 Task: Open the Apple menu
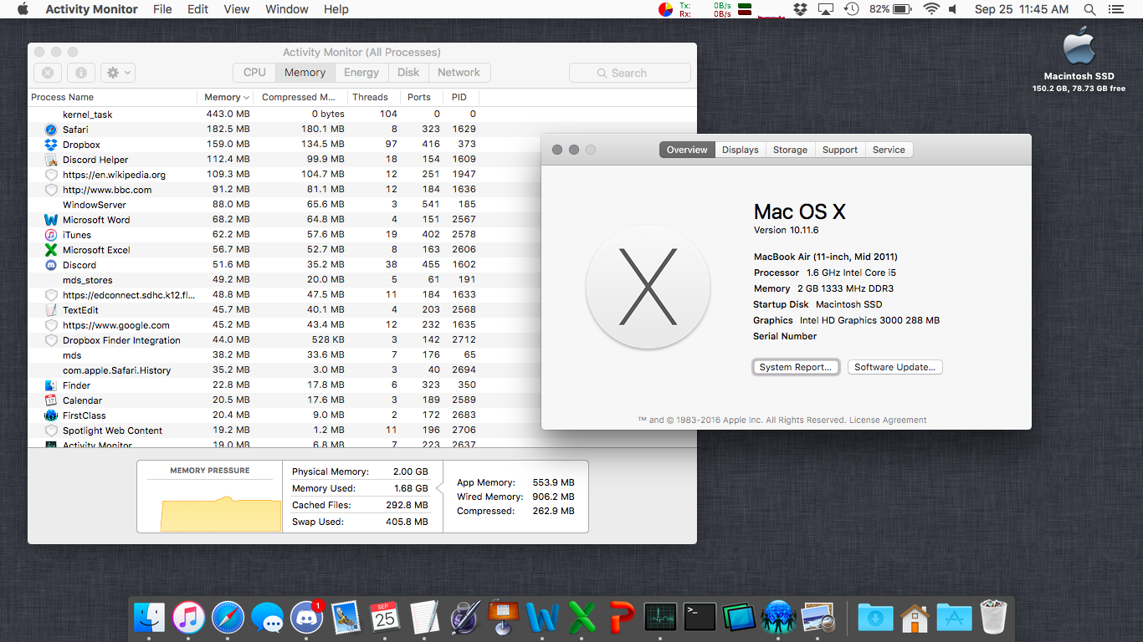click(23, 9)
